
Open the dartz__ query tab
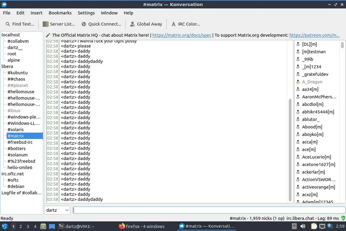pyautogui.click(x=15, y=48)
